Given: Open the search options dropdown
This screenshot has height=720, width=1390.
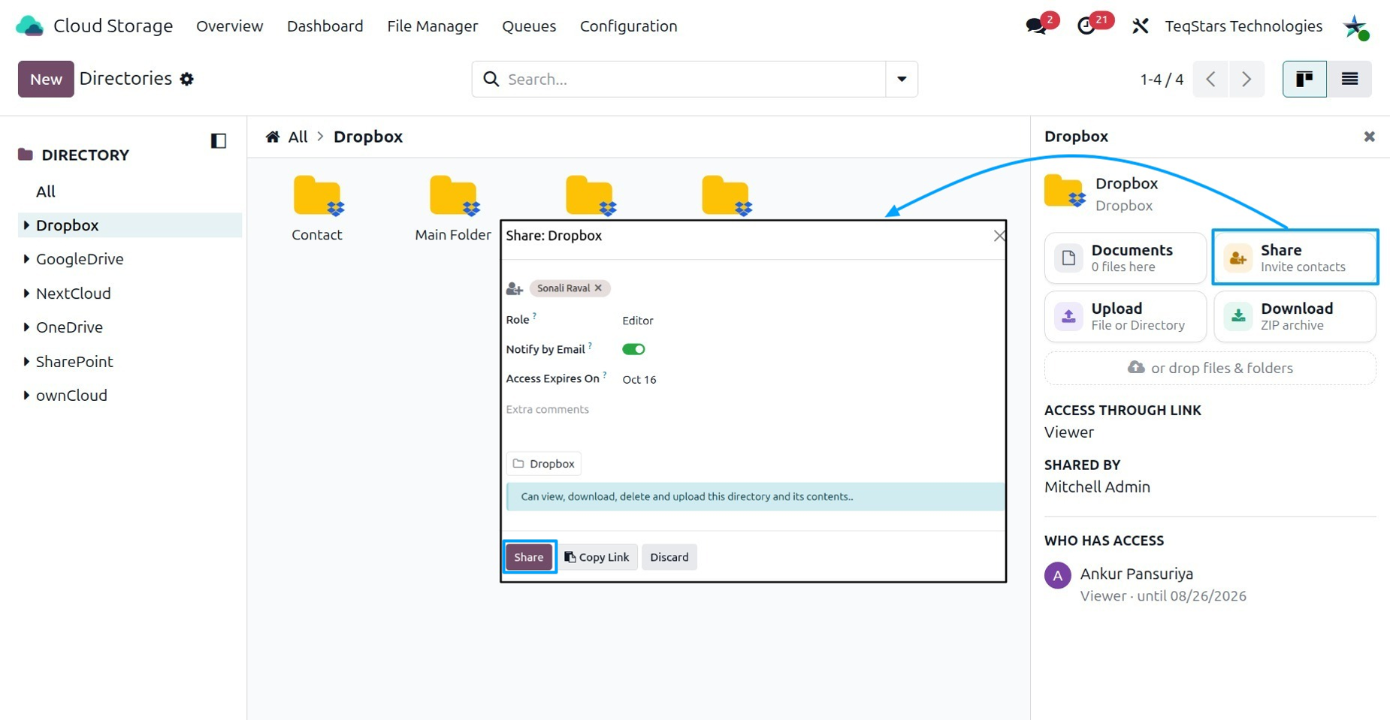Looking at the screenshot, I should [902, 79].
